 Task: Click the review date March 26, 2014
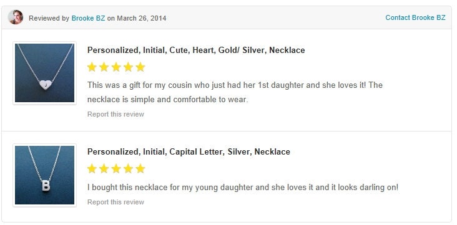(x=142, y=18)
